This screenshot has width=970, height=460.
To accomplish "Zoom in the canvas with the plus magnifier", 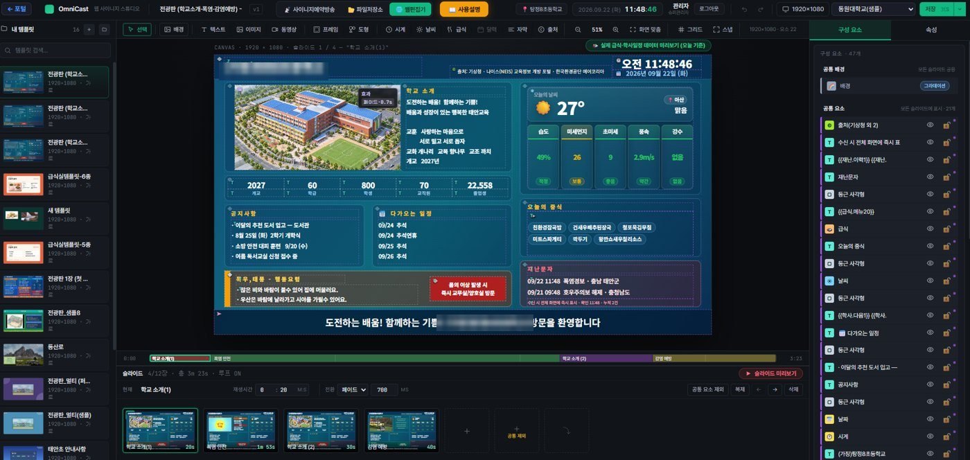I will tap(615, 30).
